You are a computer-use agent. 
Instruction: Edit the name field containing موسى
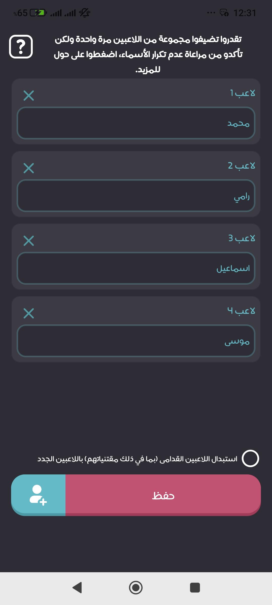pyautogui.click(x=136, y=341)
